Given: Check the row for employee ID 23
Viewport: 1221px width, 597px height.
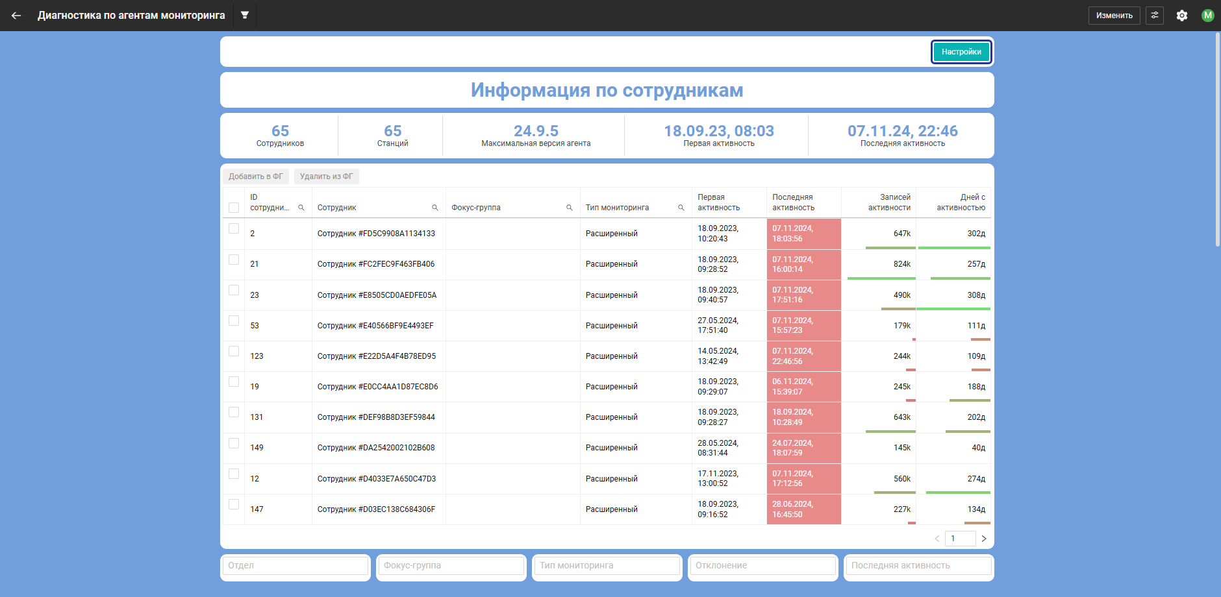Looking at the screenshot, I should click(x=234, y=290).
